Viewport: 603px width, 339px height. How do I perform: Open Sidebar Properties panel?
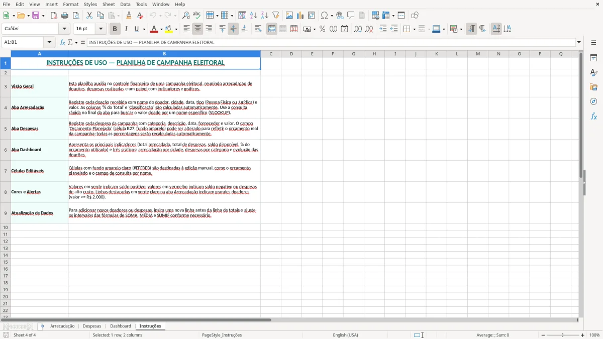593,58
